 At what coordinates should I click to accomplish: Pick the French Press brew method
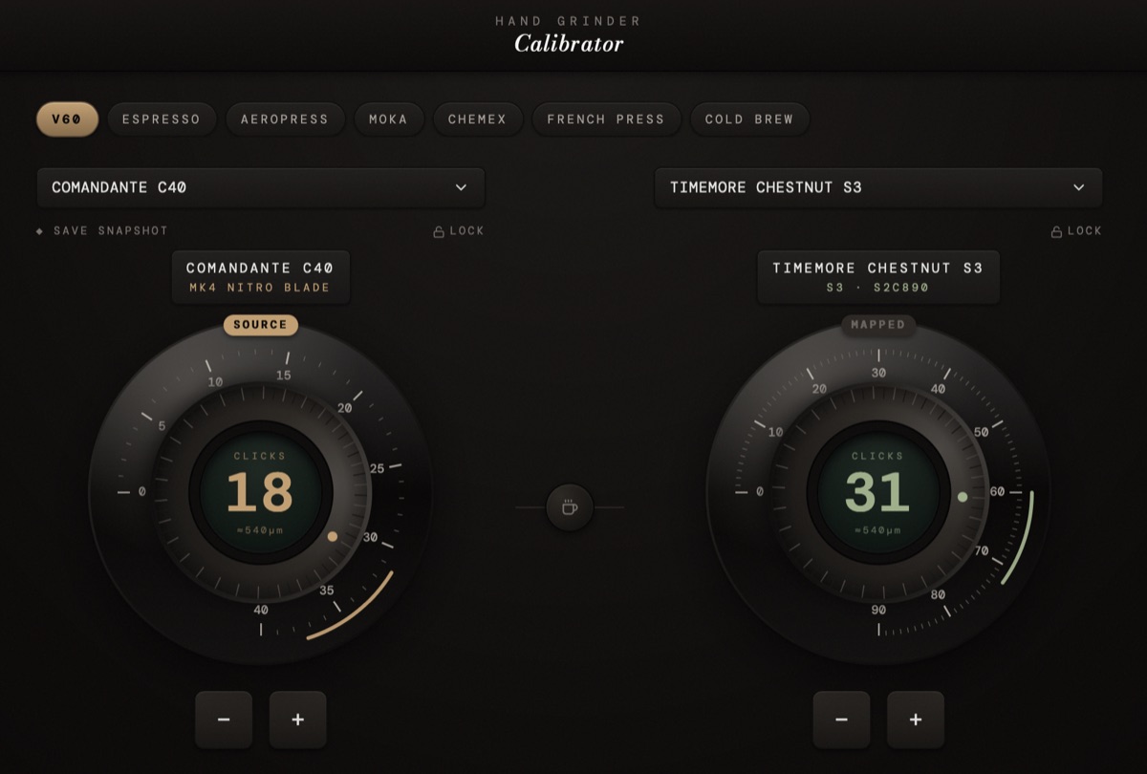pyautogui.click(x=606, y=119)
